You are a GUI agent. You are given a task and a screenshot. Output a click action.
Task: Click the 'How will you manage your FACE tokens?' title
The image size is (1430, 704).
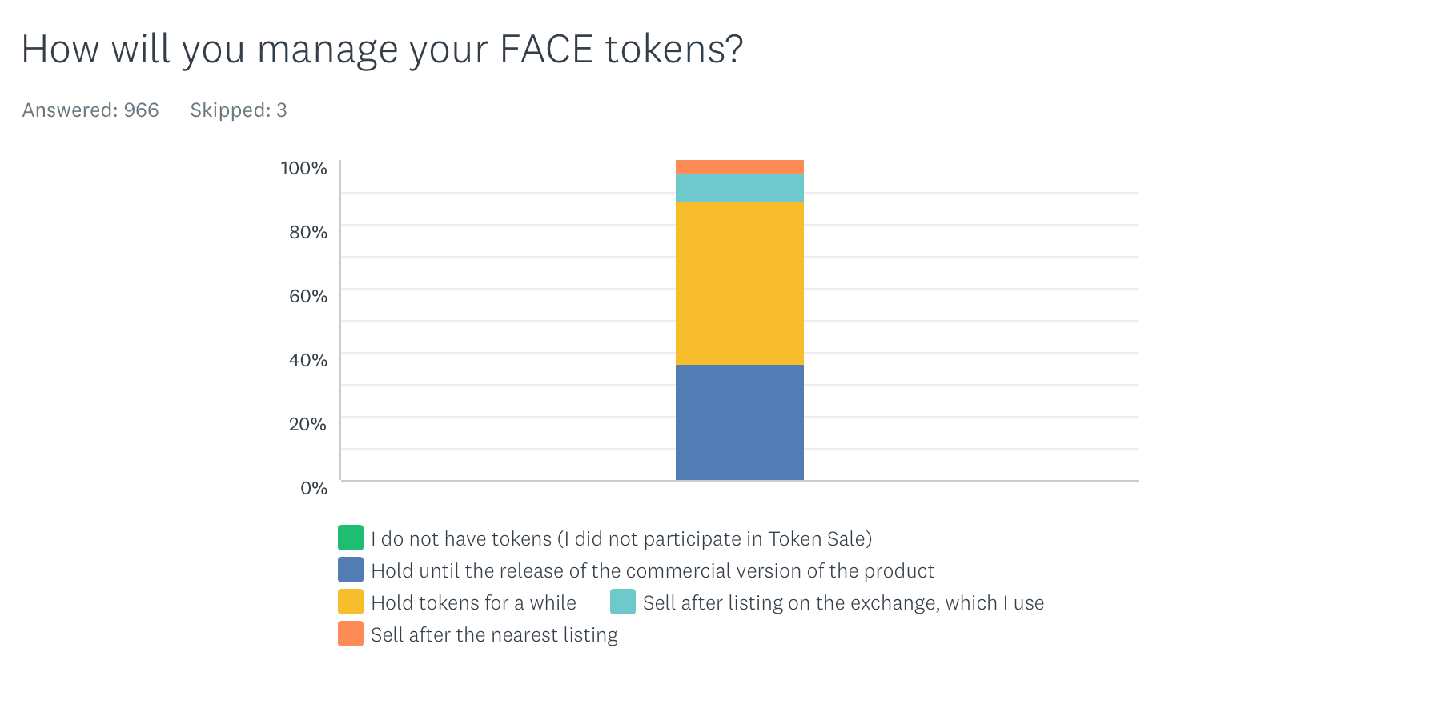click(382, 49)
